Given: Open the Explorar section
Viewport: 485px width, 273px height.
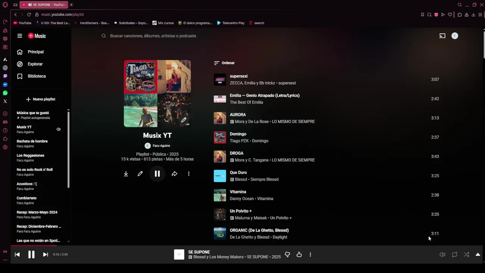Looking at the screenshot, I should point(30,64).
